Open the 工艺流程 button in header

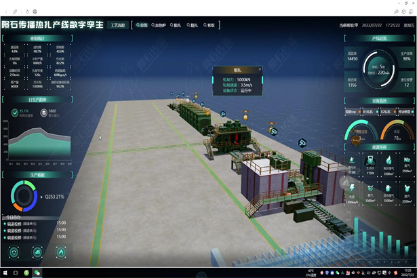point(117,25)
